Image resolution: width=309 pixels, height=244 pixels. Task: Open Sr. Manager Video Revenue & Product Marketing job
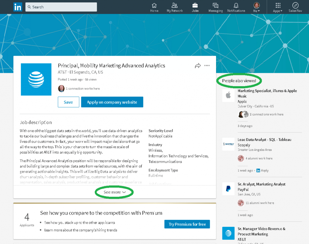(x=262, y=231)
